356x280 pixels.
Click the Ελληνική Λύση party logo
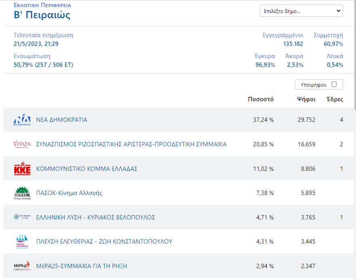point(22,217)
